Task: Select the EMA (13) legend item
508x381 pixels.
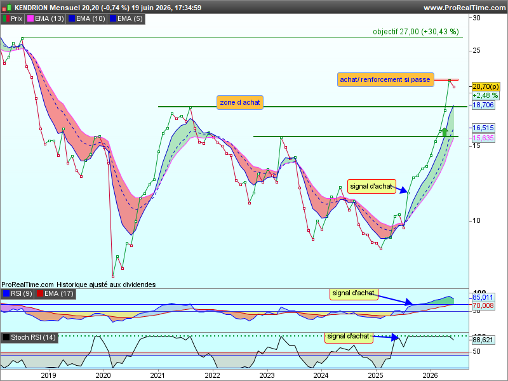Action: [x=45, y=19]
